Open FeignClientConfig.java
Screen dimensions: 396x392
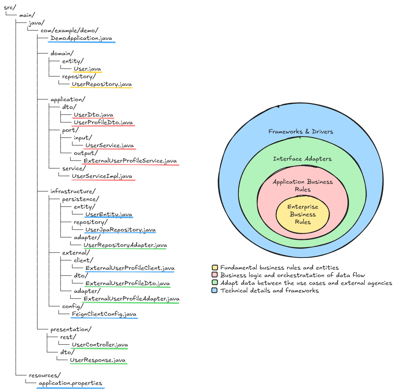104,314
